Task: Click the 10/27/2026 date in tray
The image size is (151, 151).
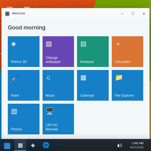Action: coord(137,147)
